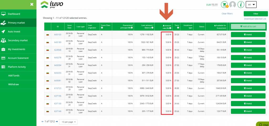Viewport: 269px width, 126px height.
Task: Expand the 10 per page dropdown
Action: (68, 122)
